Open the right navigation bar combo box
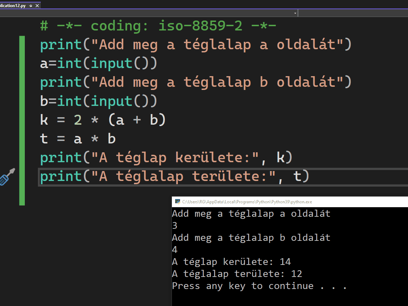The width and height of the screenshot is (408, 306). pyautogui.click(x=353, y=13)
